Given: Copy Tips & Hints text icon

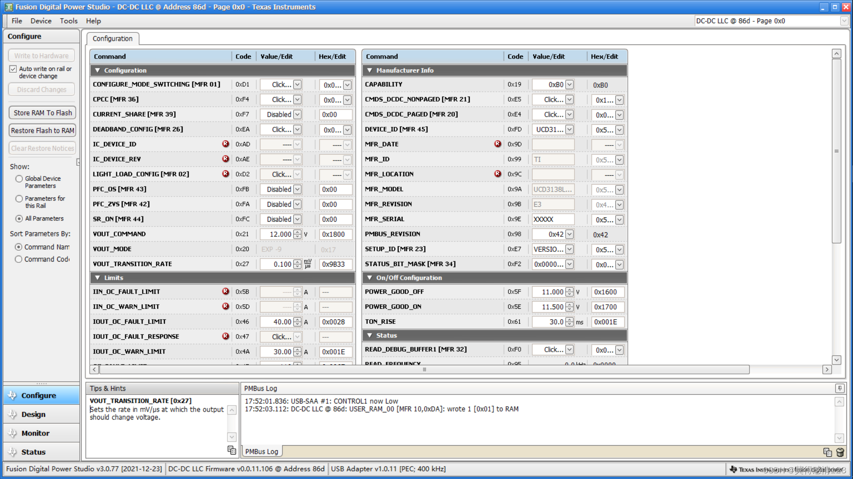Looking at the screenshot, I should coord(231,450).
